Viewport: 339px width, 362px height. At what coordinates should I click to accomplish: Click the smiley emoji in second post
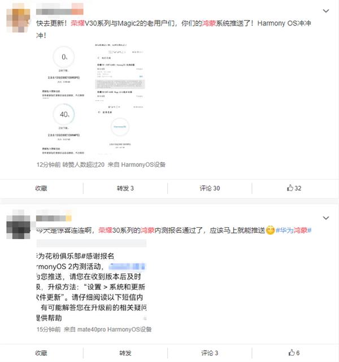pyautogui.click(x=270, y=230)
